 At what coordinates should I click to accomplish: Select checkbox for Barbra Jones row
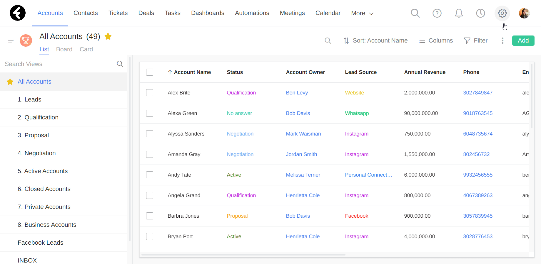click(x=150, y=216)
